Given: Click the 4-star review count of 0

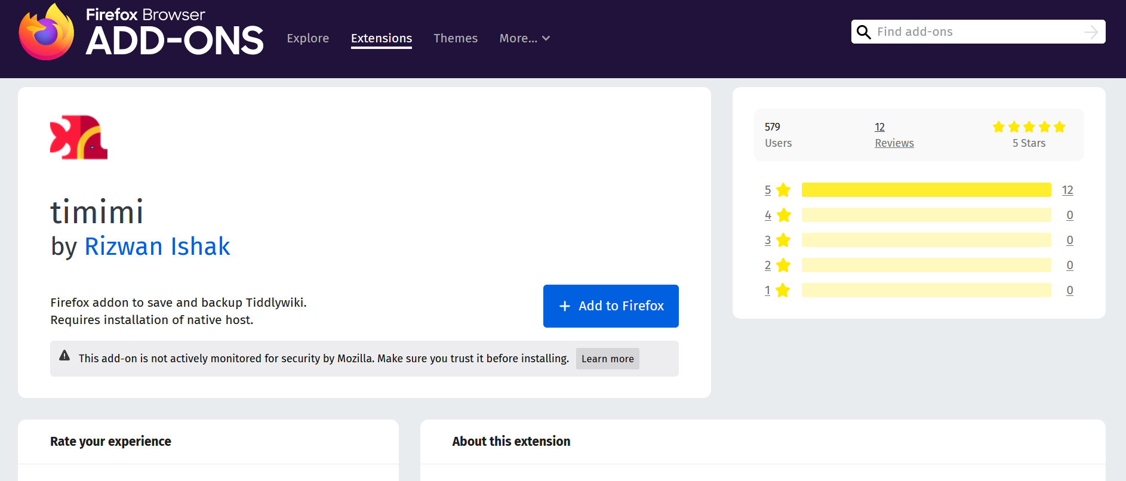Looking at the screenshot, I should (x=1069, y=215).
